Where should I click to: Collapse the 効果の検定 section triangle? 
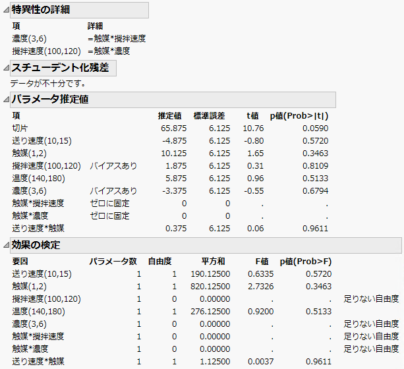pyautogui.click(x=6, y=245)
